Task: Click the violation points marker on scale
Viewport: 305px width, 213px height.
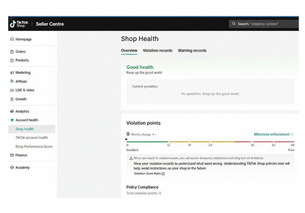Action: (127, 139)
